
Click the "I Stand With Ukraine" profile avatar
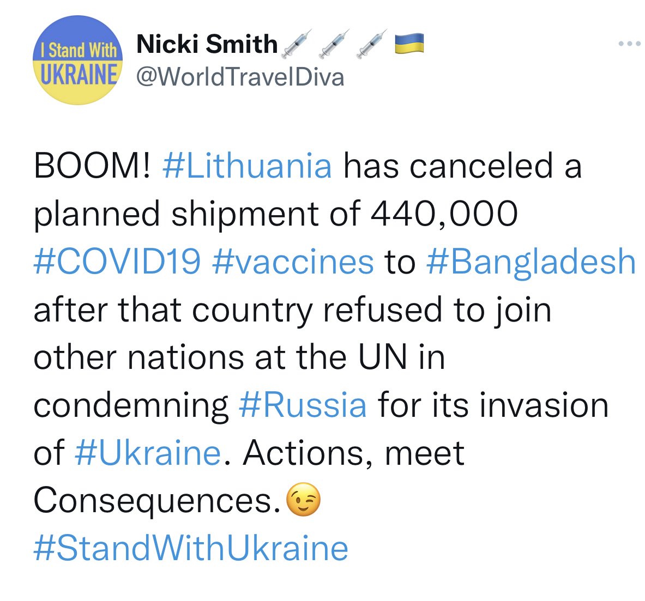point(78,60)
